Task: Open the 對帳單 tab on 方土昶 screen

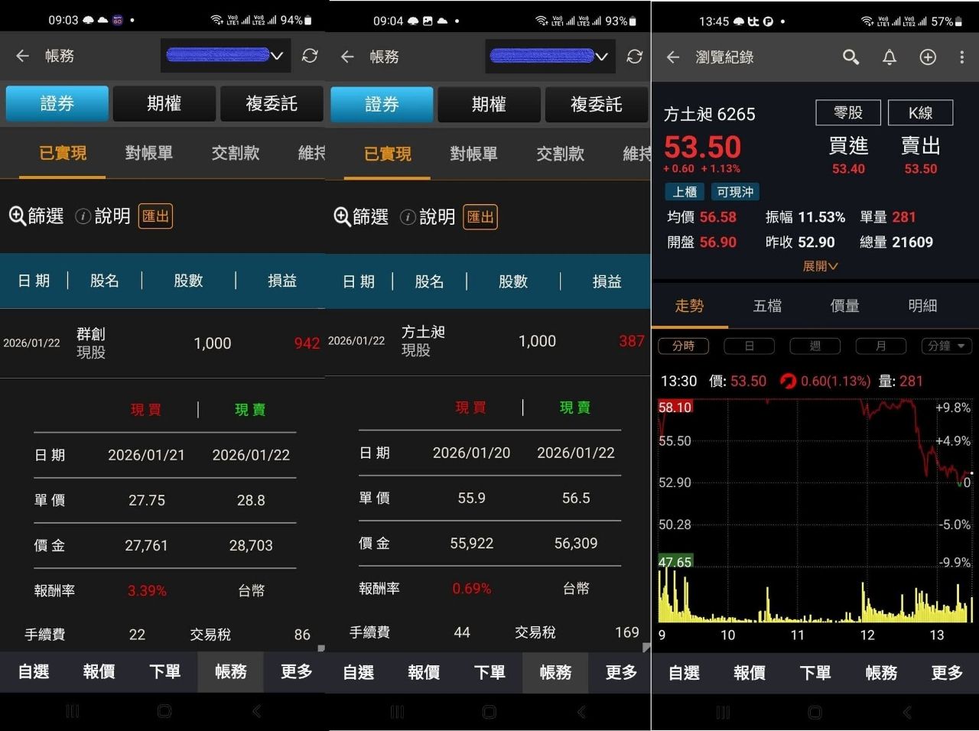Action: tap(473, 154)
